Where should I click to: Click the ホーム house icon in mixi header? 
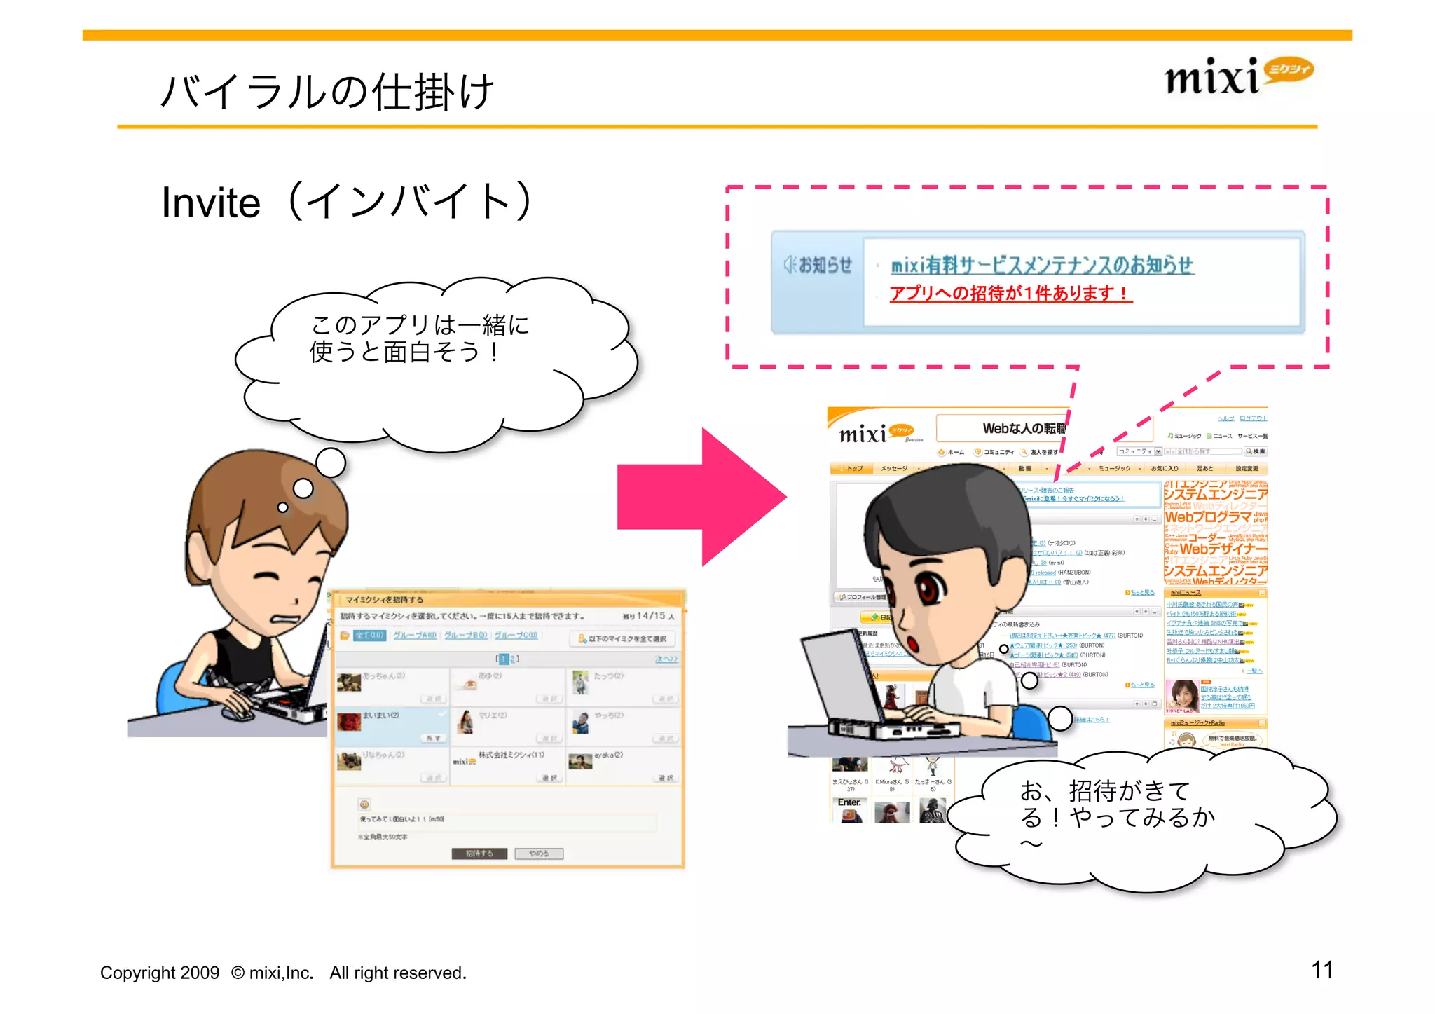pos(942,452)
